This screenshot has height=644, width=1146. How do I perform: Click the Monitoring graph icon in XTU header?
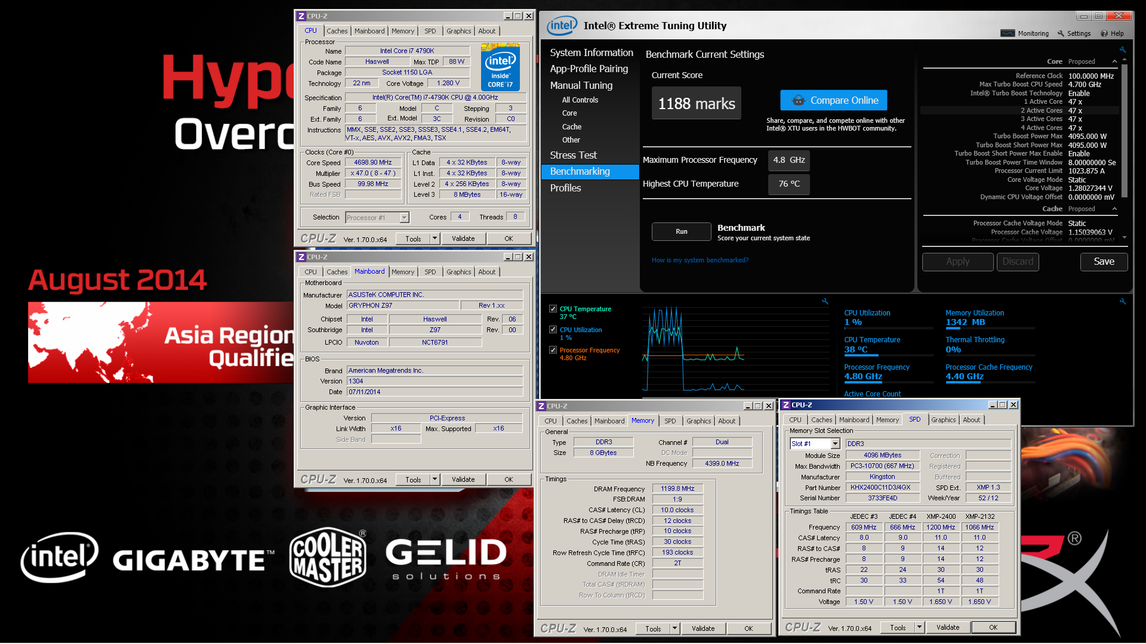[x=1008, y=33]
